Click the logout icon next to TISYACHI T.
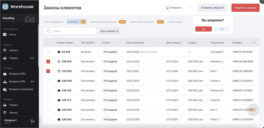Screen dimensions: 264x128 pyautogui.click(x=32, y=121)
